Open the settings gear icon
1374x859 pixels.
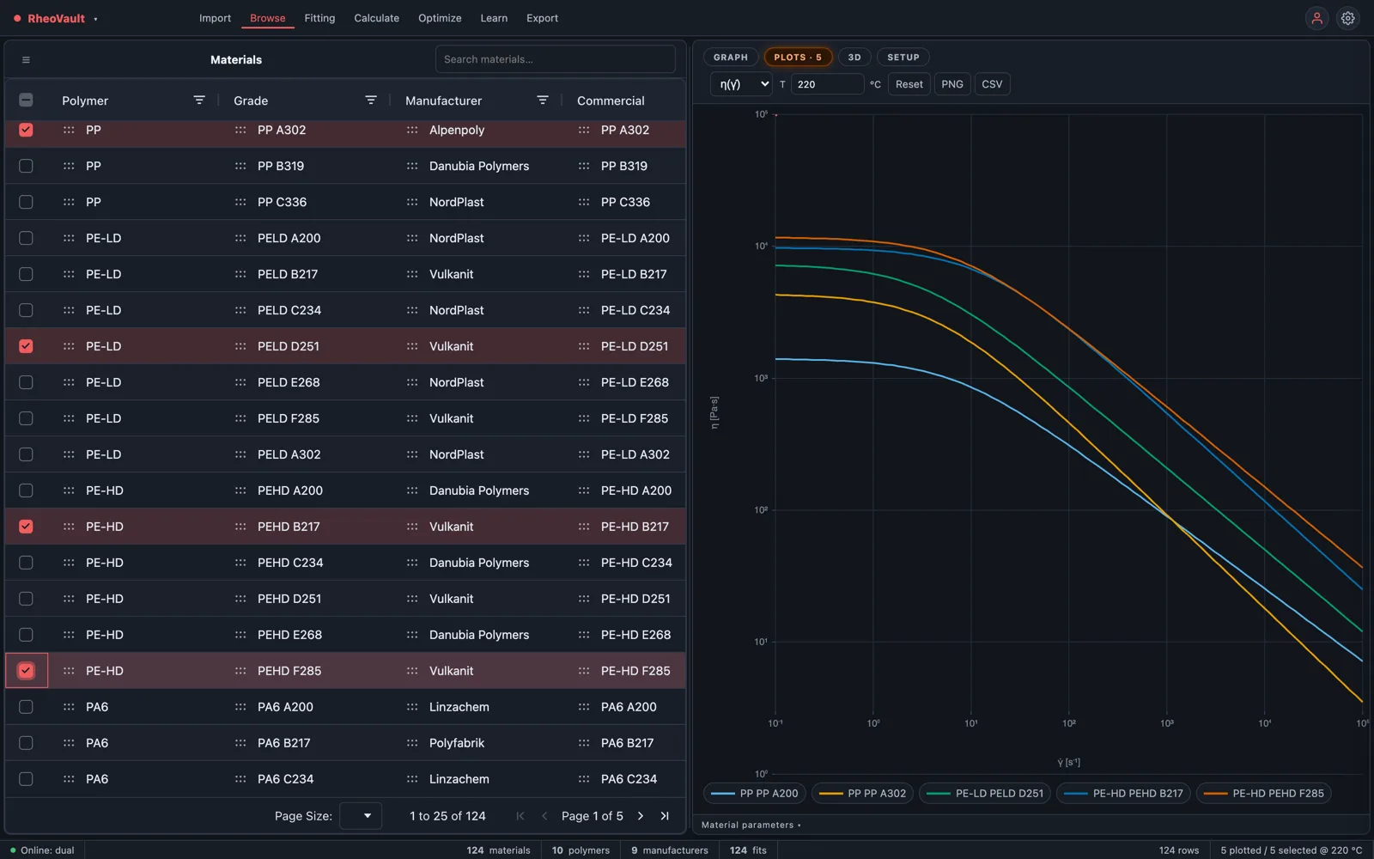point(1348,18)
